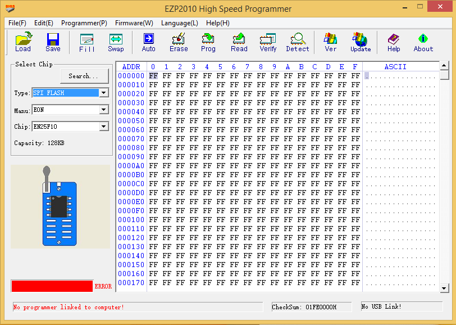
Task: Click the red ERROR progress bar
Action: click(x=52, y=286)
